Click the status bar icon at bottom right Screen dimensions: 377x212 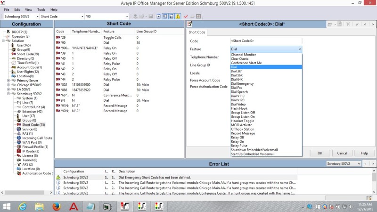point(369,198)
